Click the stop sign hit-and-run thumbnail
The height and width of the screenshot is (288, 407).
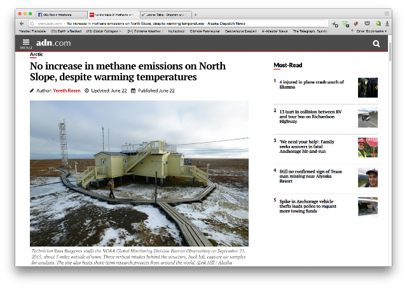[368, 148]
